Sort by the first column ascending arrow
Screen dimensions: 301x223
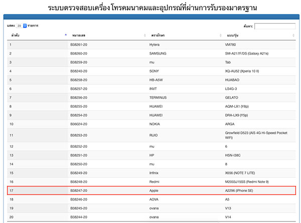(66, 35)
